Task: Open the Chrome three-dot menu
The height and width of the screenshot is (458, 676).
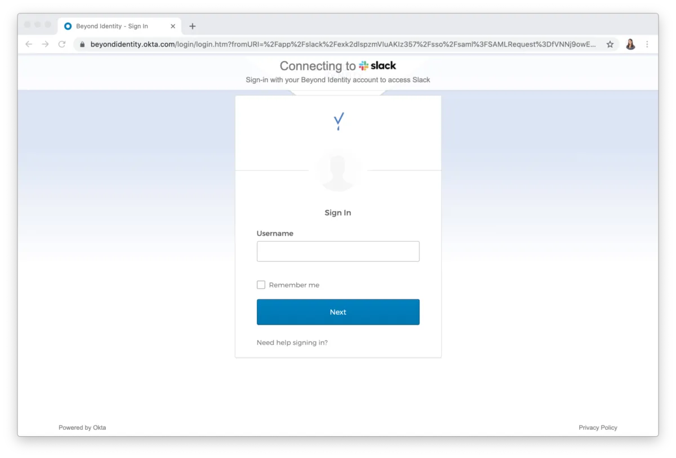Action: click(x=647, y=44)
